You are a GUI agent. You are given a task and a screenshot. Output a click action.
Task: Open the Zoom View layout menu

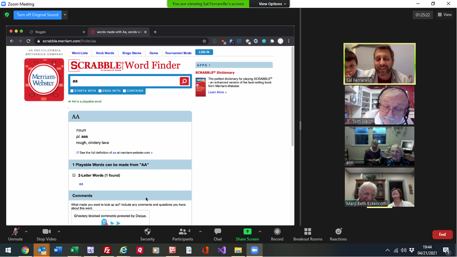tap(445, 15)
